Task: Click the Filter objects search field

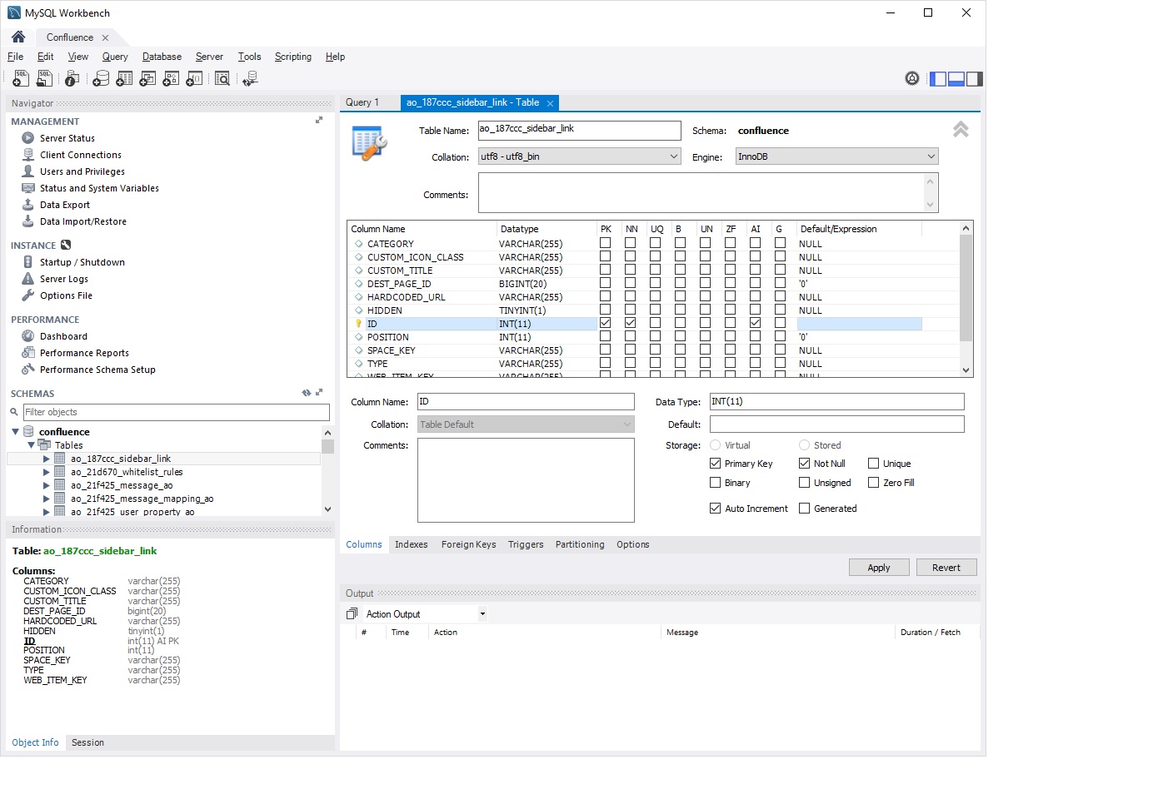Action: (x=177, y=412)
